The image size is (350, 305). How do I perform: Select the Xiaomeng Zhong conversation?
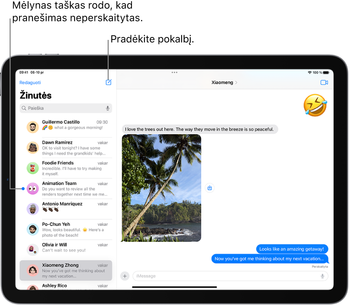point(66,270)
